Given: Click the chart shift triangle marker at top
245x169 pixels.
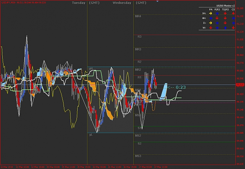Looking at the screenshot, I should pos(157,1).
